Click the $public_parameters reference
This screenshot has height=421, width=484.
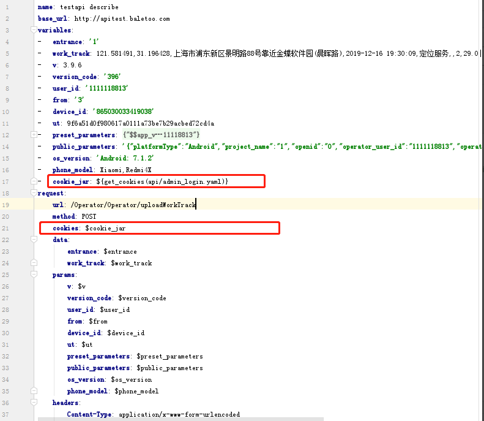[x=169, y=368]
